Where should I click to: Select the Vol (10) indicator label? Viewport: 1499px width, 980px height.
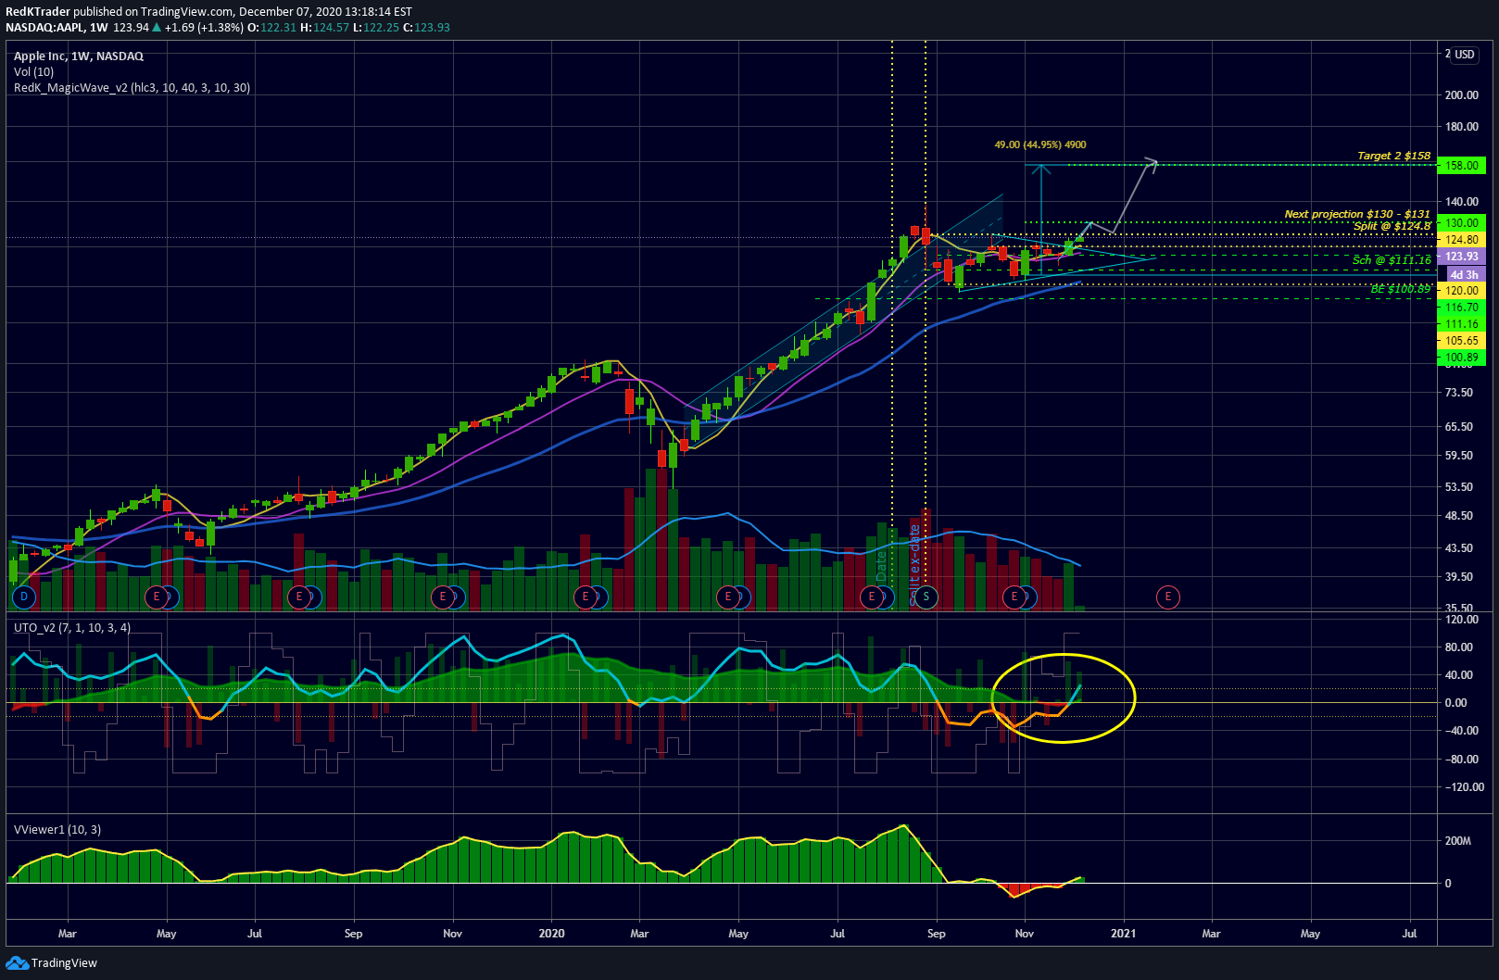(34, 72)
